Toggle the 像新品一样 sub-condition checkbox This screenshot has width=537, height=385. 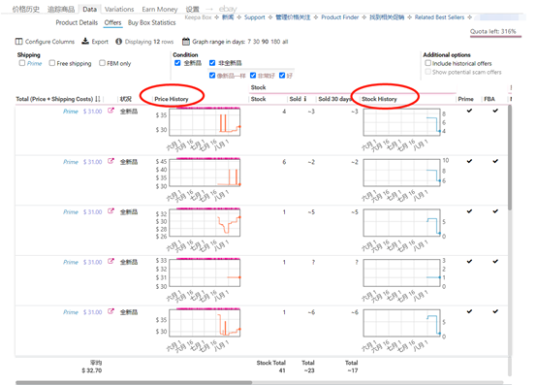click(212, 76)
